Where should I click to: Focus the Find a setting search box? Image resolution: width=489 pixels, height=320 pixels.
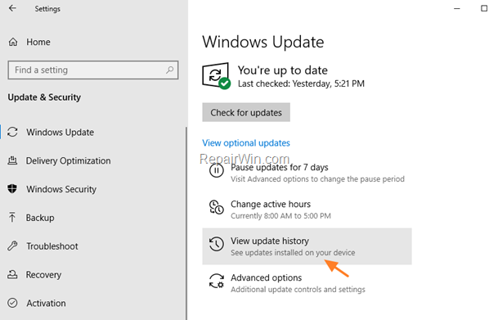click(x=93, y=70)
